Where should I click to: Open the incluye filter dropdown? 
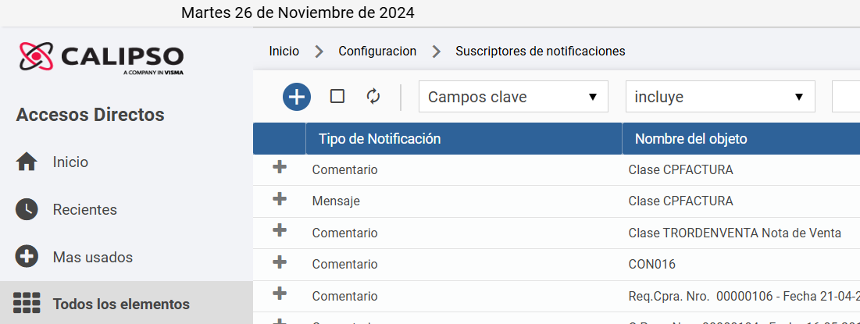[x=720, y=97]
